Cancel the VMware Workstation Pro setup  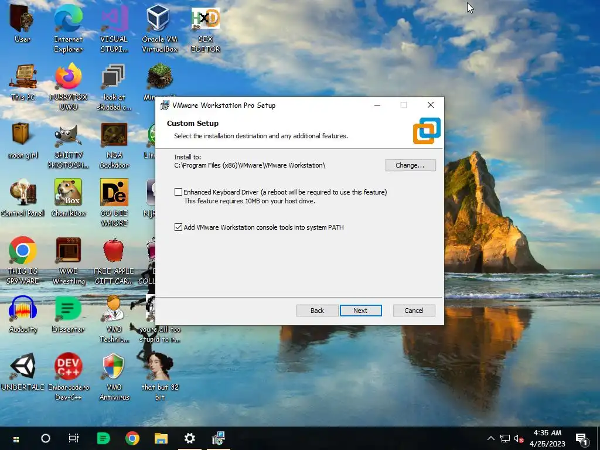(x=414, y=311)
